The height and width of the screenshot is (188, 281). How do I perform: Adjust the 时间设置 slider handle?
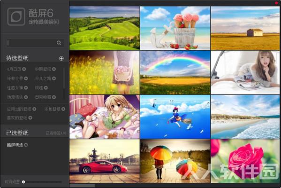(23, 182)
